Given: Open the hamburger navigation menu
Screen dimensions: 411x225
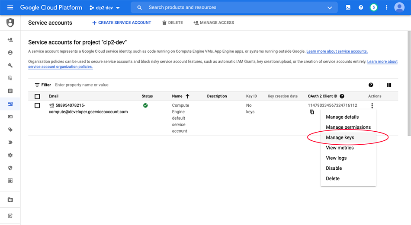Looking at the screenshot, I should click(x=10, y=7).
